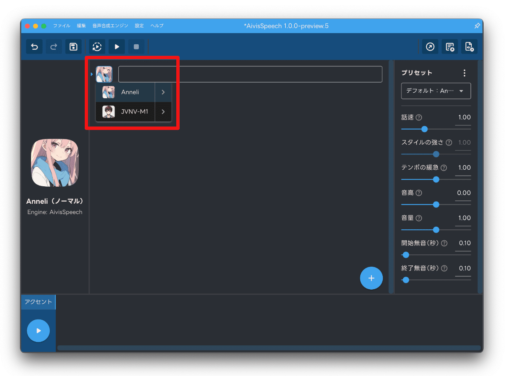Expand JVNV-M1 style submenu chevron
The image size is (505, 376).
[163, 111]
